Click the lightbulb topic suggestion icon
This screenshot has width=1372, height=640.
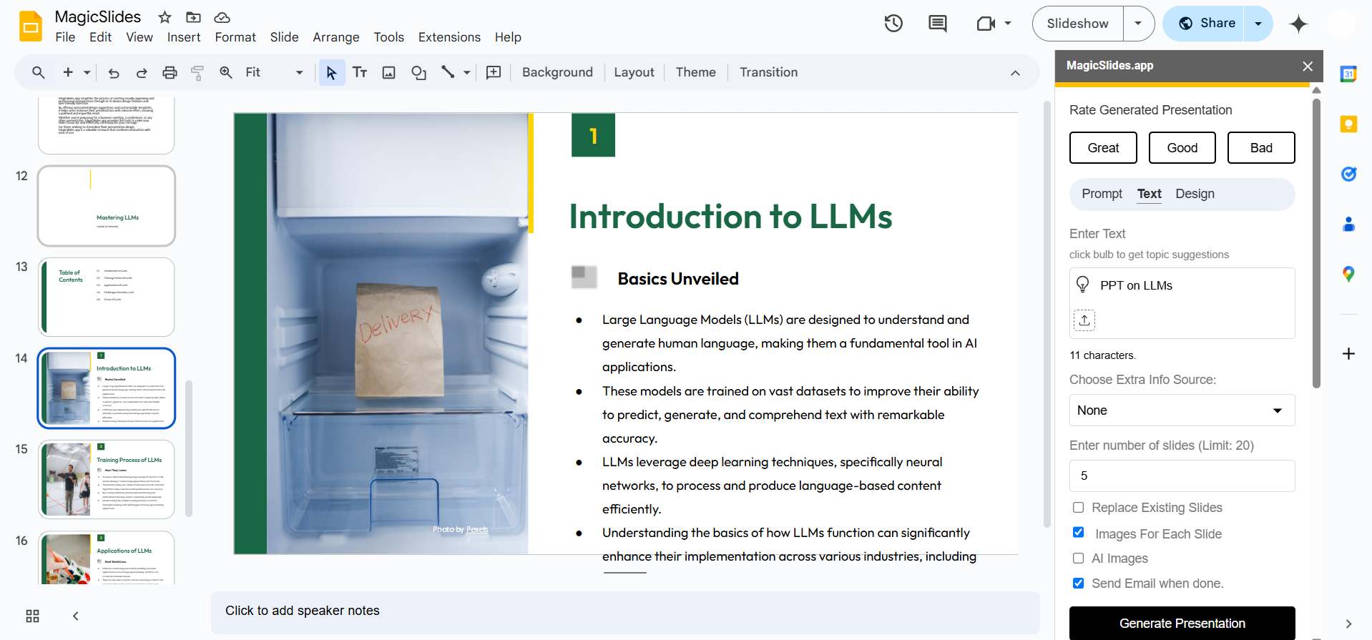1083,285
